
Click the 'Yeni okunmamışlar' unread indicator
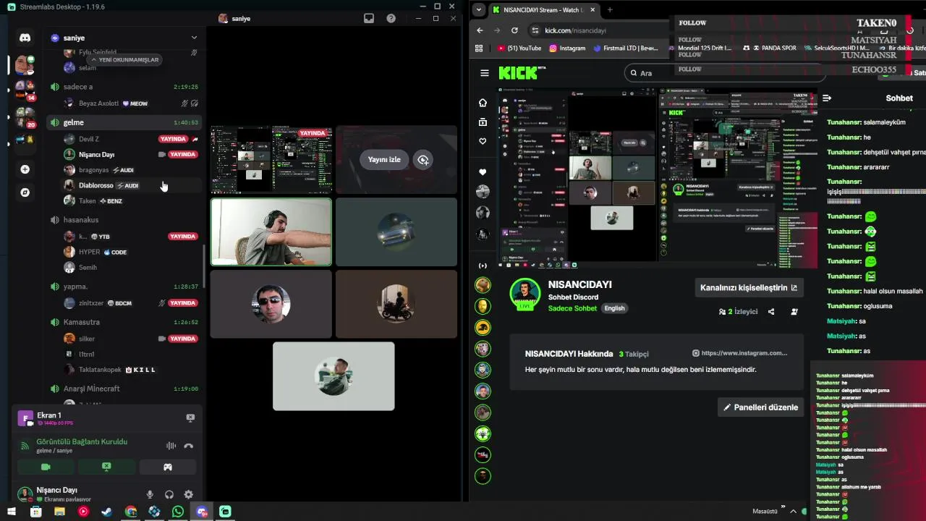pos(124,60)
